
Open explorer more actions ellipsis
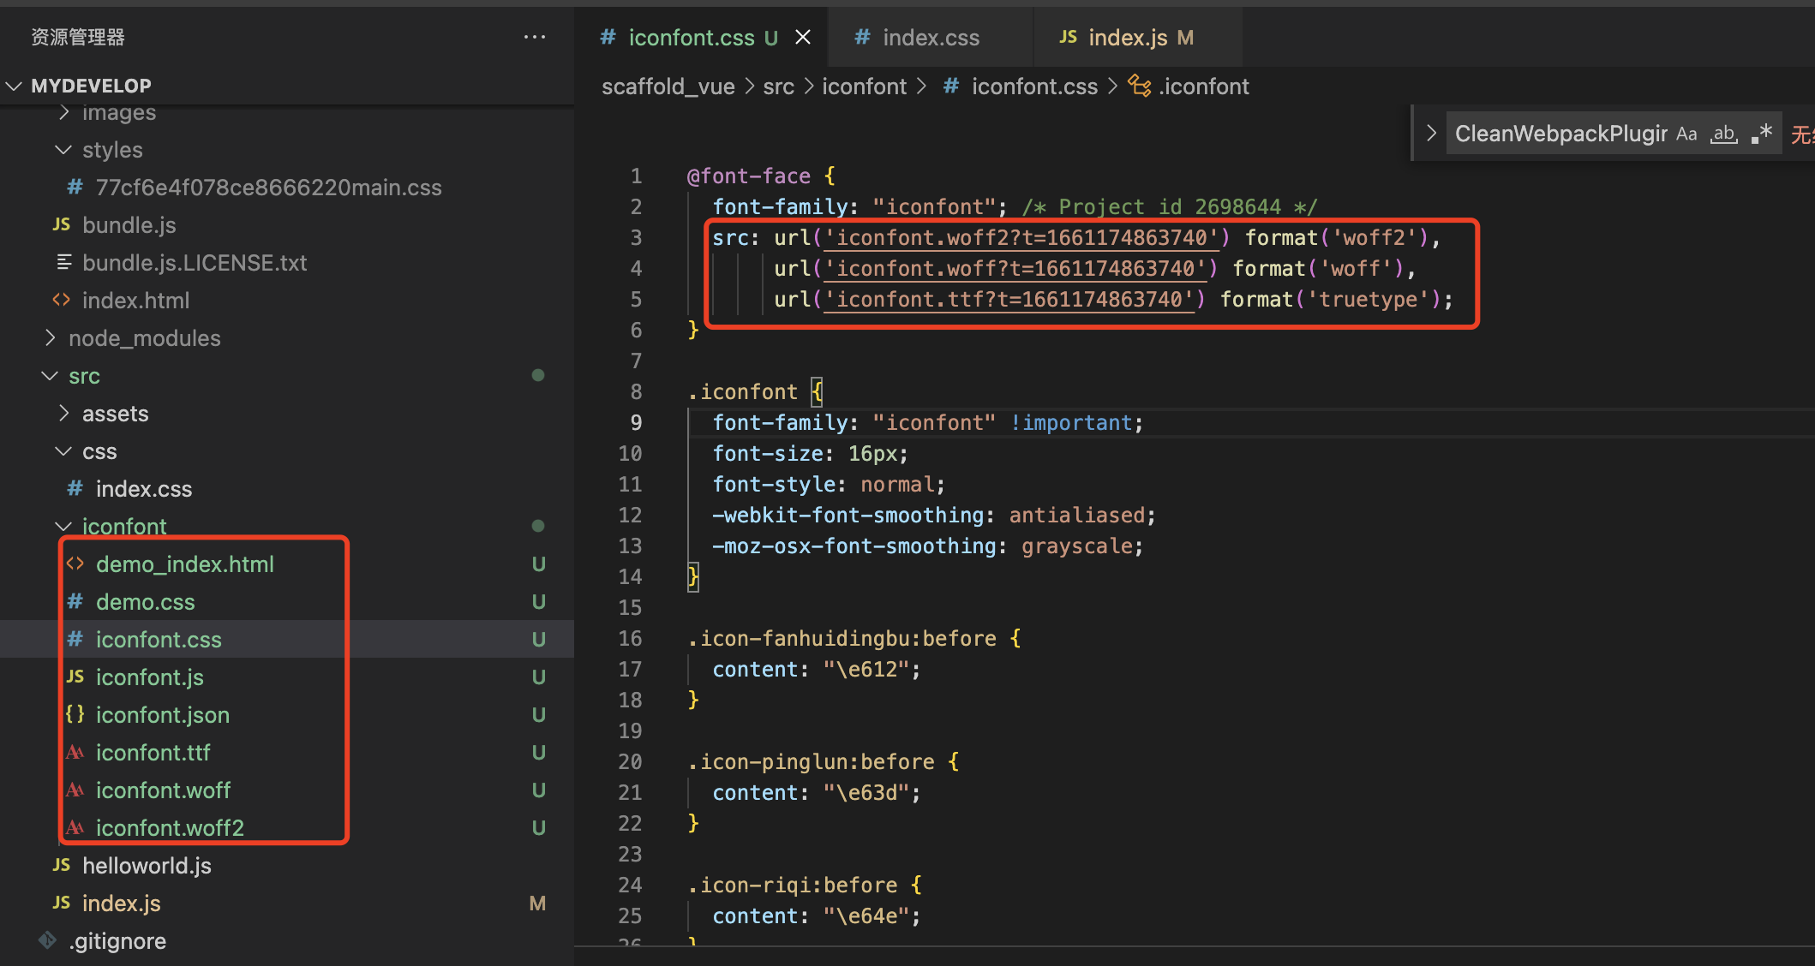[x=534, y=37]
